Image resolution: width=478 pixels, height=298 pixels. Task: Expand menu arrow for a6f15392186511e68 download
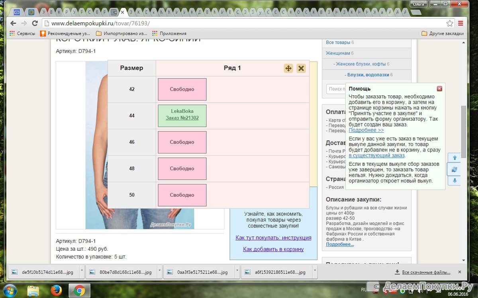coord(315,272)
